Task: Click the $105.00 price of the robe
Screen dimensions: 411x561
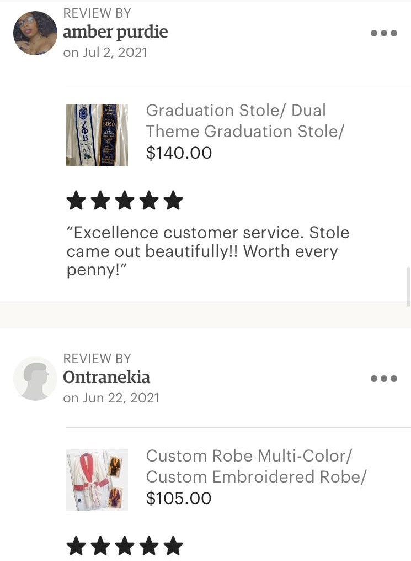Action: pos(179,499)
